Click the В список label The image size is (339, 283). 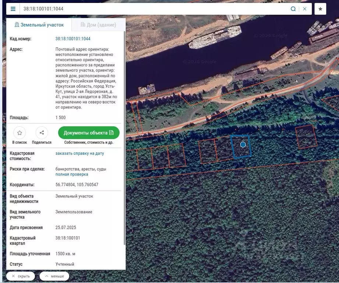pos(20,142)
